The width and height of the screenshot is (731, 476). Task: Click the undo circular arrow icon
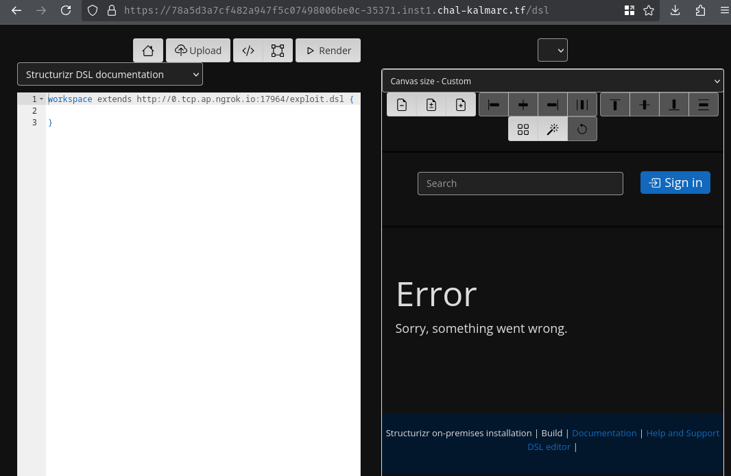tap(582, 129)
